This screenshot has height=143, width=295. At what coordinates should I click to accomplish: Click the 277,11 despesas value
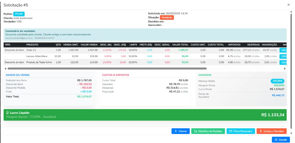(247, 50)
